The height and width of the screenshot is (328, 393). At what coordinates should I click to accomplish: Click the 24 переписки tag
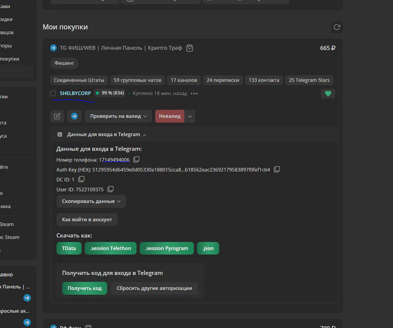point(223,80)
